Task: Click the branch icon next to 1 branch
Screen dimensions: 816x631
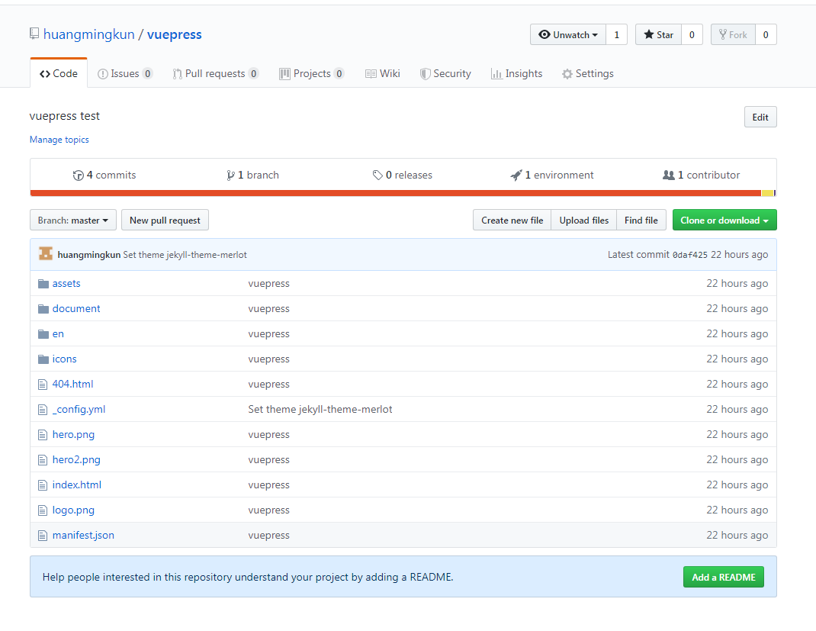Action: pos(230,175)
